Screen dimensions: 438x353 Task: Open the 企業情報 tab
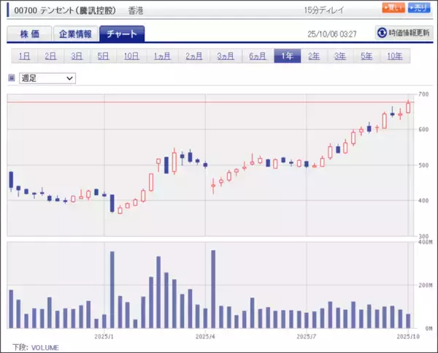(74, 34)
